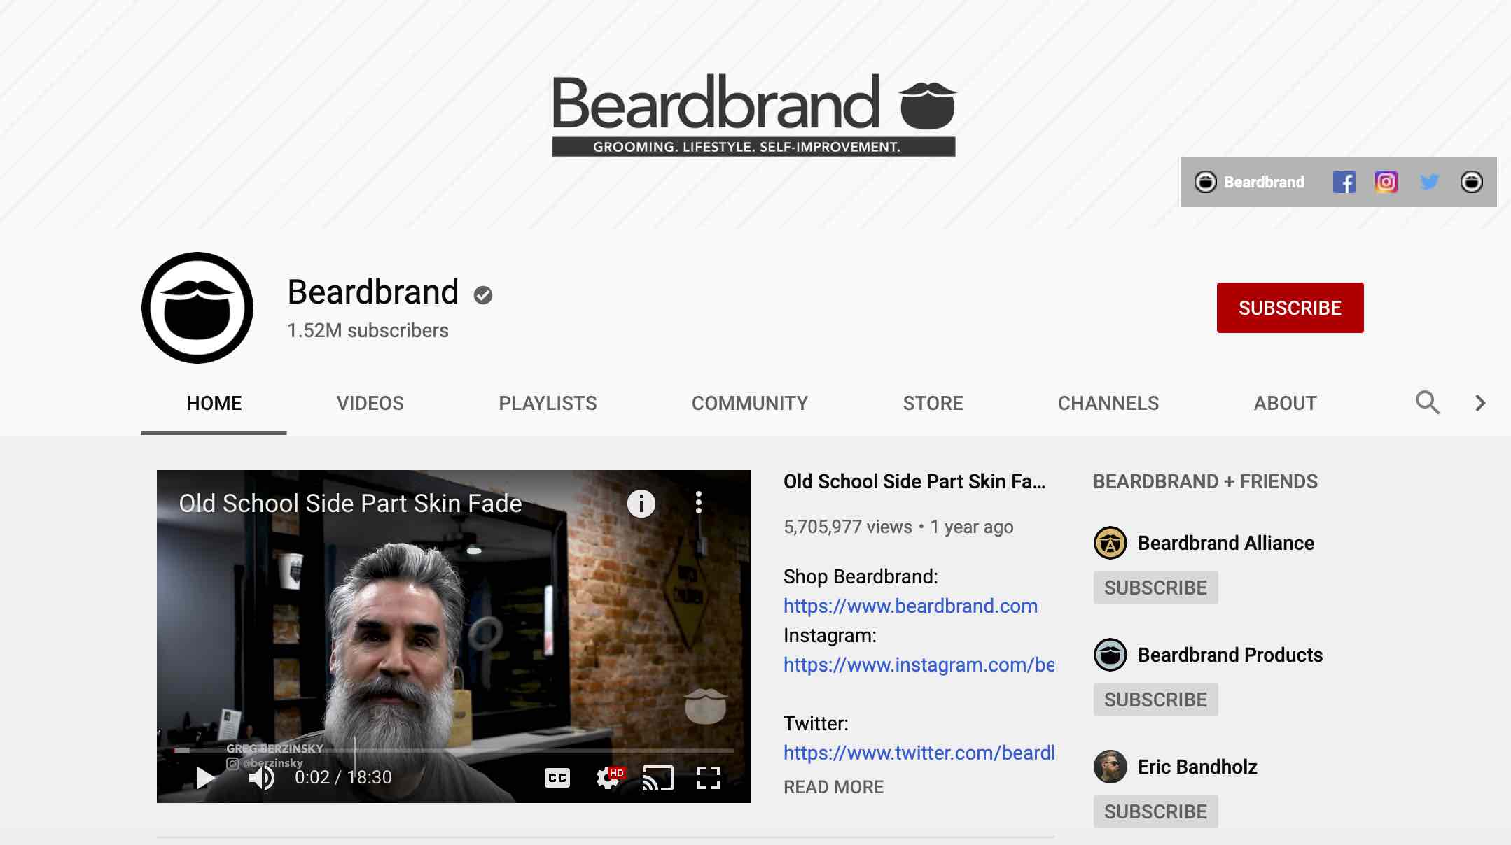The width and height of the screenshot is (1511, 845).
Task: Open the Twitter link in the banner
Action: pos(1429,182)
